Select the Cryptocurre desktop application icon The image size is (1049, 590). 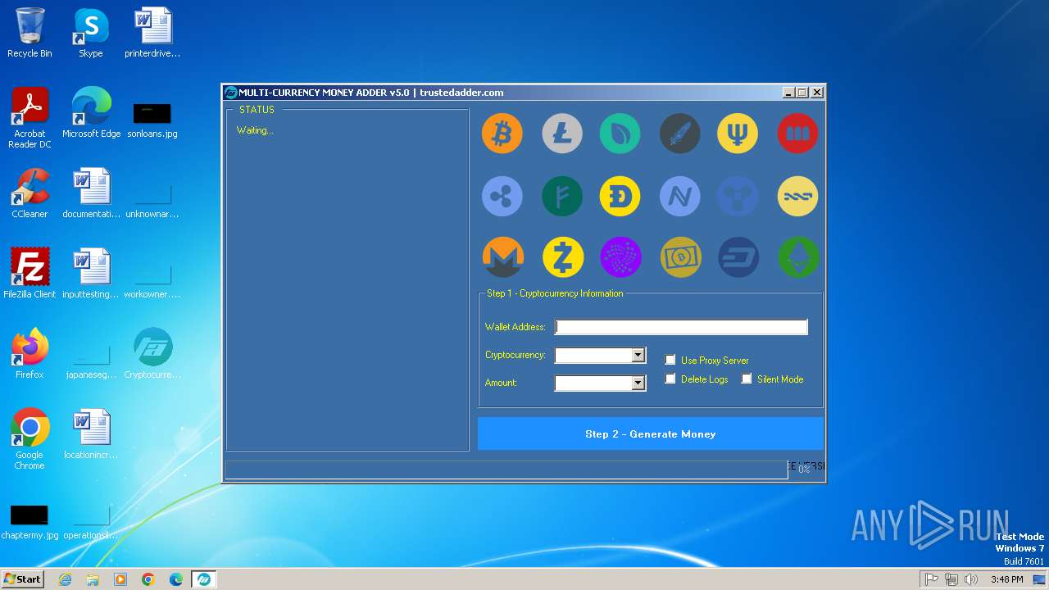tap(152, 354)
